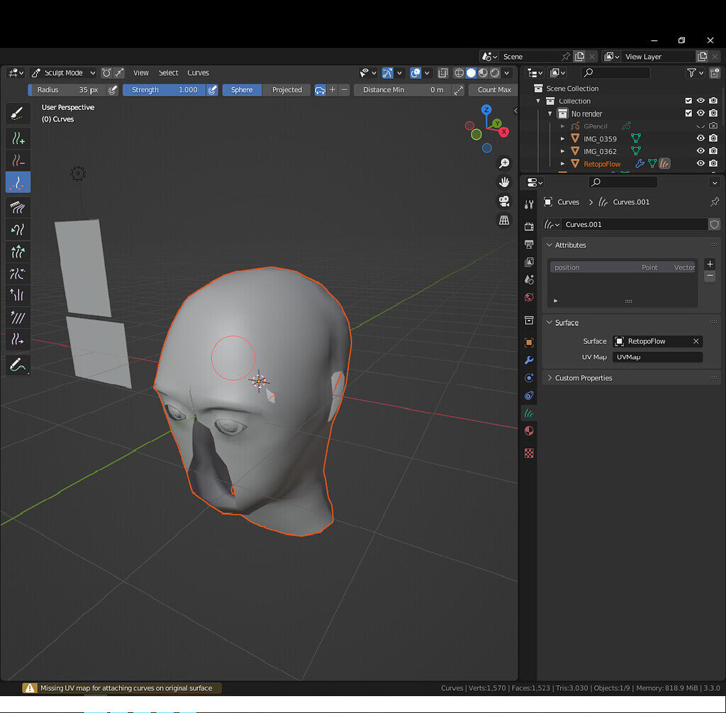Uncheck the Collection checkbox in the outliner
Screen dimensions: 726x713
click(x=688, y=100)
